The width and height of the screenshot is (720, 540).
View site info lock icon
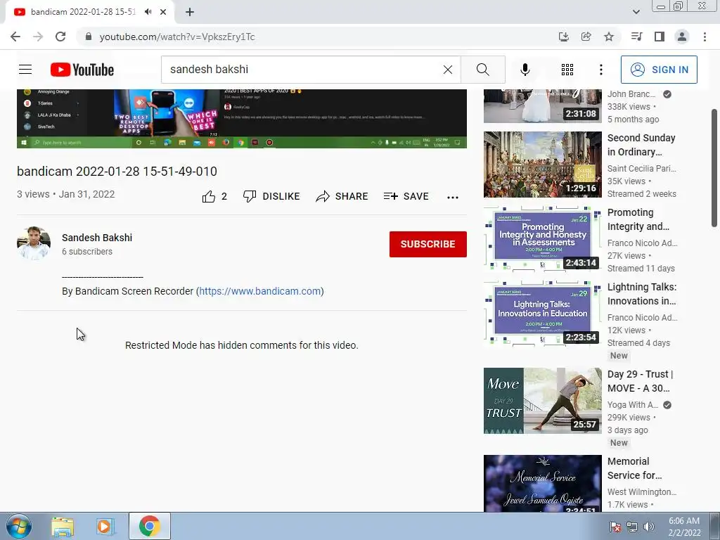pyautogui.click(x=89, y=37)
